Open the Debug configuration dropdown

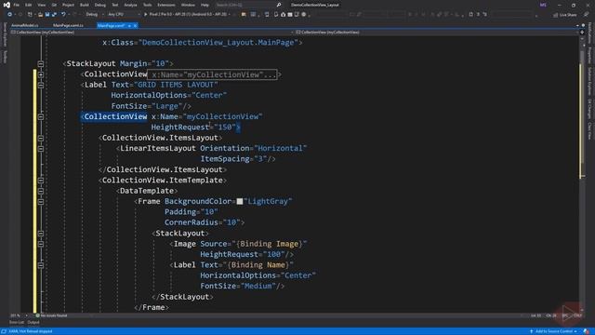(95, 15)
